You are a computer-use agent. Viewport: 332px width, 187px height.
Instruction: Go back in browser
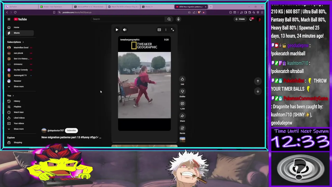(7, 12)
